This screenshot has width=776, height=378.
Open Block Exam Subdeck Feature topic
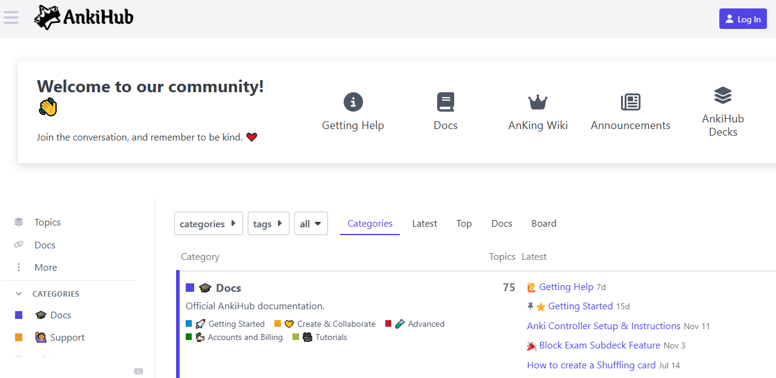click(x=599, y=345)
